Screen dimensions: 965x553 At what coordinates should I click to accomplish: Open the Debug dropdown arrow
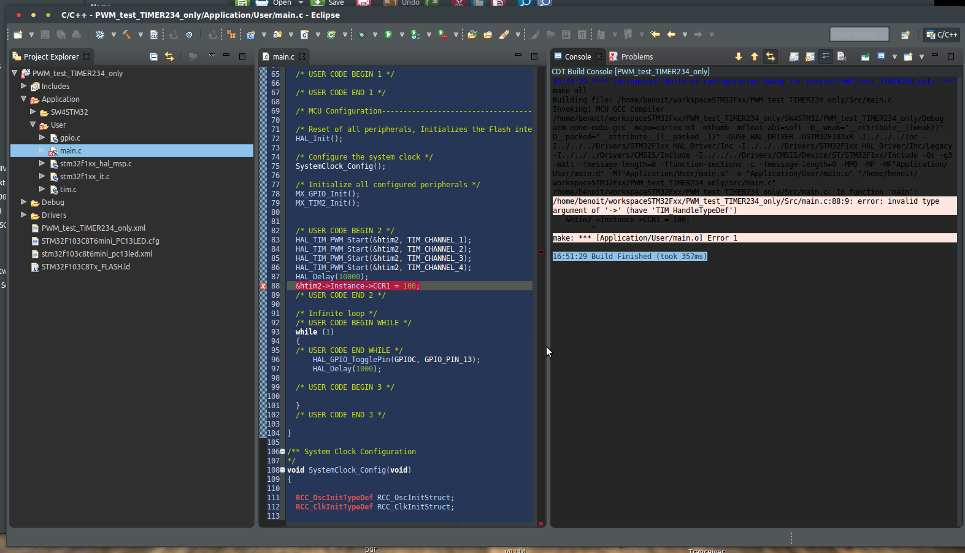pos(375,34)
